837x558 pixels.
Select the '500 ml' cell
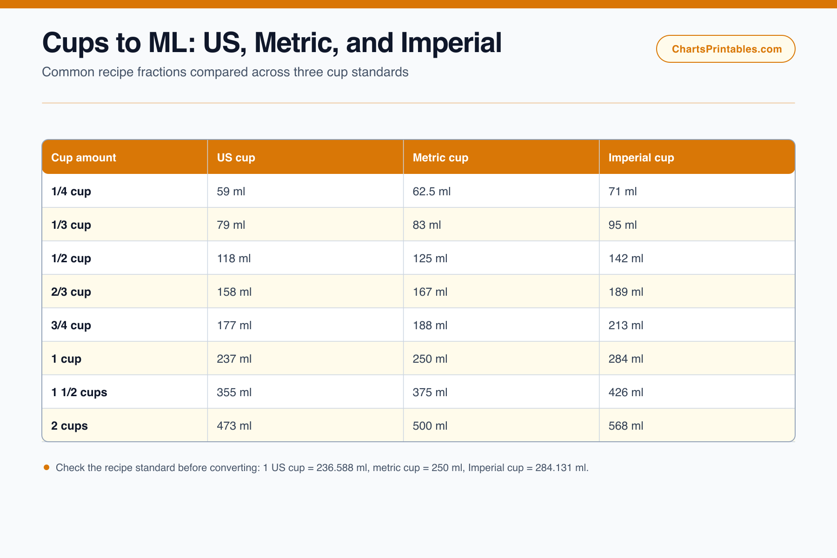click(501, 425)
